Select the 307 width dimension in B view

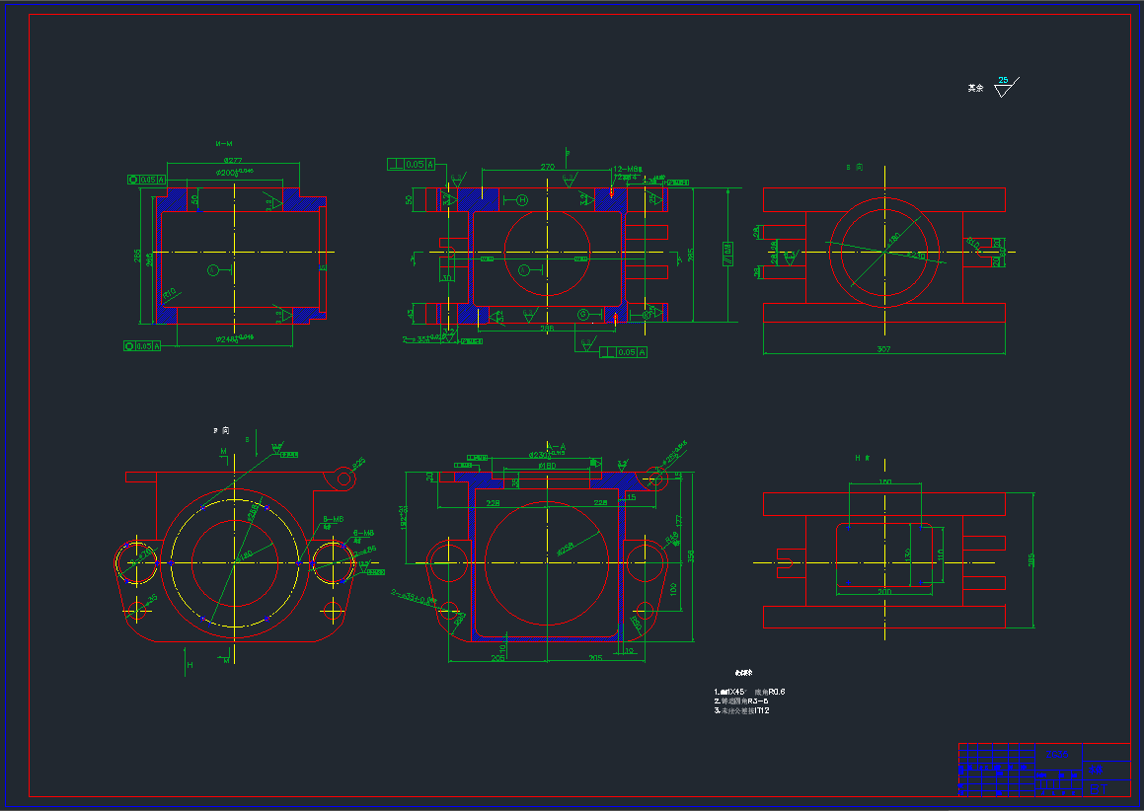click(x=883, y=349)
